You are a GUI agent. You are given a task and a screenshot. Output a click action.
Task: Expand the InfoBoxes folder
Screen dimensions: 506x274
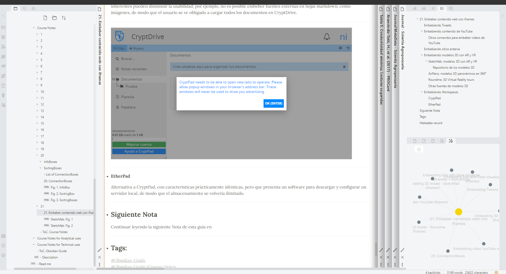pos(41,162)
